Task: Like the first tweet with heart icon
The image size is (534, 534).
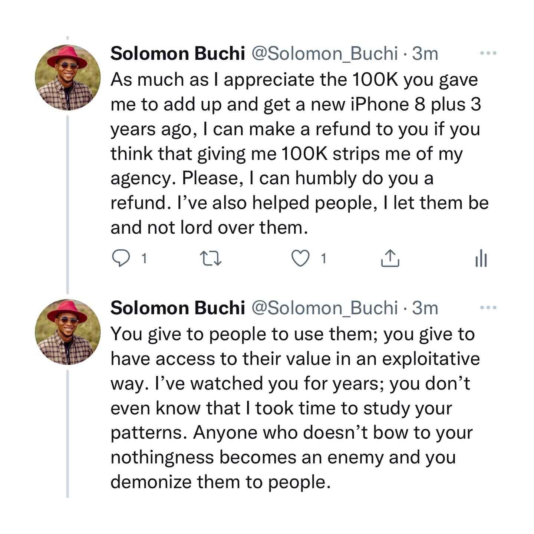Action: pos(300,258)
